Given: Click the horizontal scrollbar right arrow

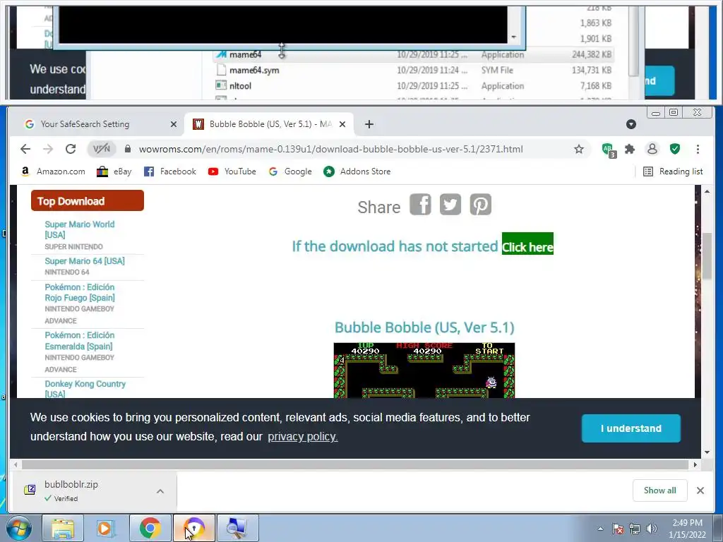Looking at the screenshot, I should tap(695, 464).
